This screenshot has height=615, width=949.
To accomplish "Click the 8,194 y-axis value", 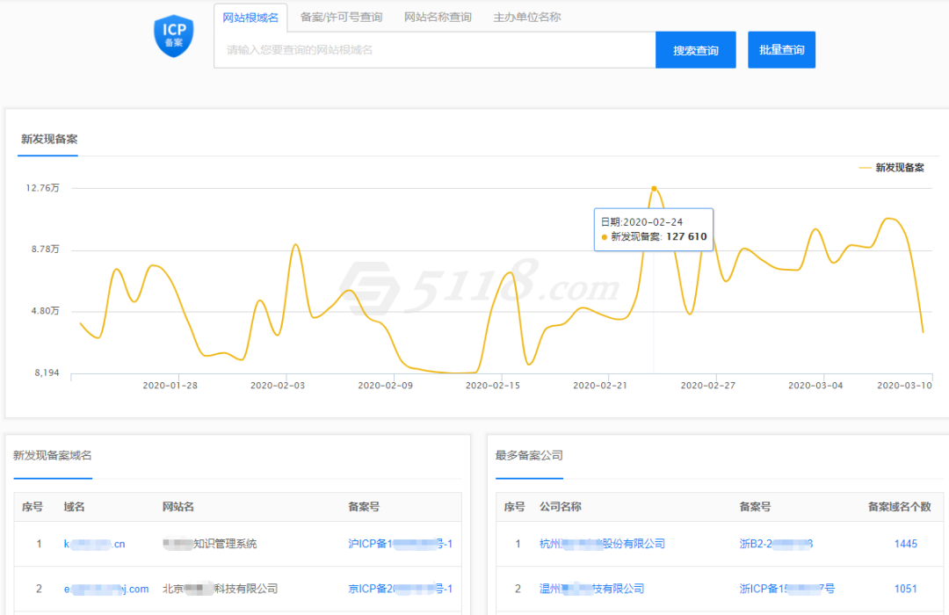I will [47, 373].
